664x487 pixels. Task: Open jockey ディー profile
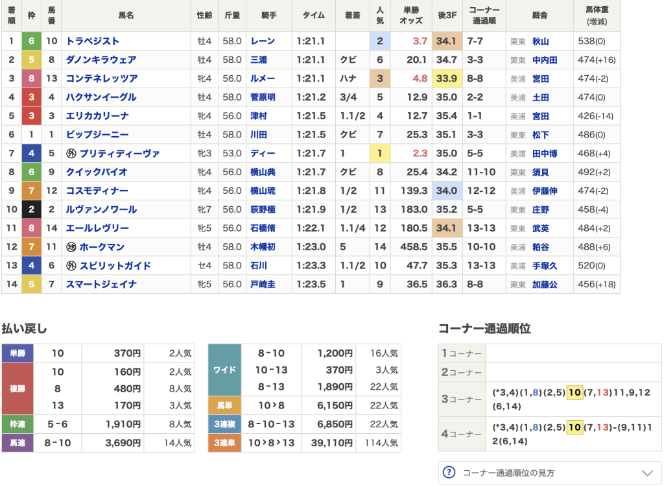tap(263, 153)
